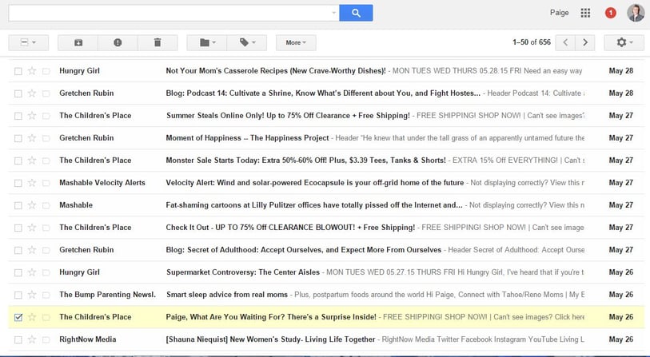Click the blue search magnifier button

pyautogui.click(x=356, y=13)
